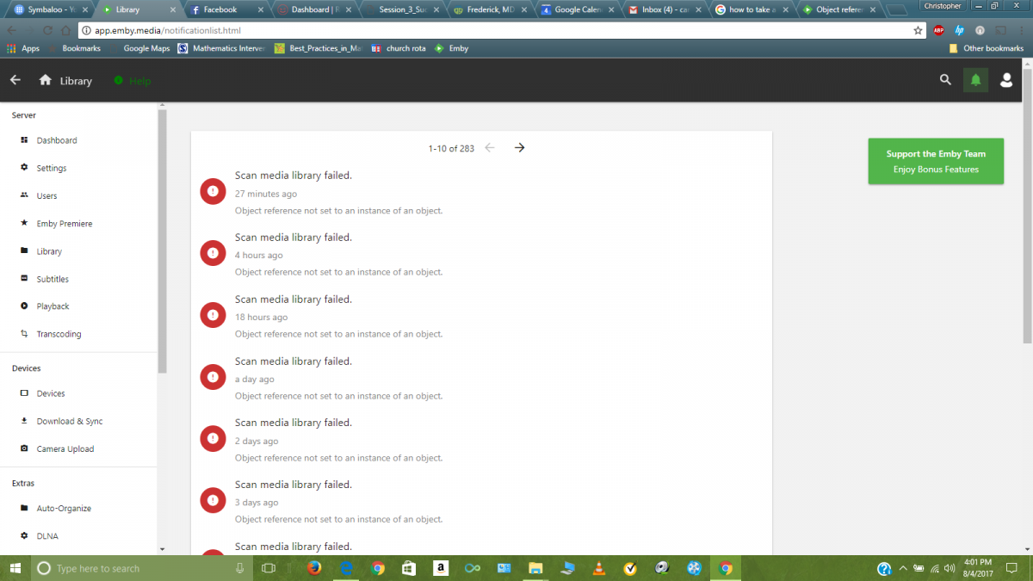Switch to the Facebook browser tab
The height and width of the screenshot is (581, 1033).
(x=225, y=9)
